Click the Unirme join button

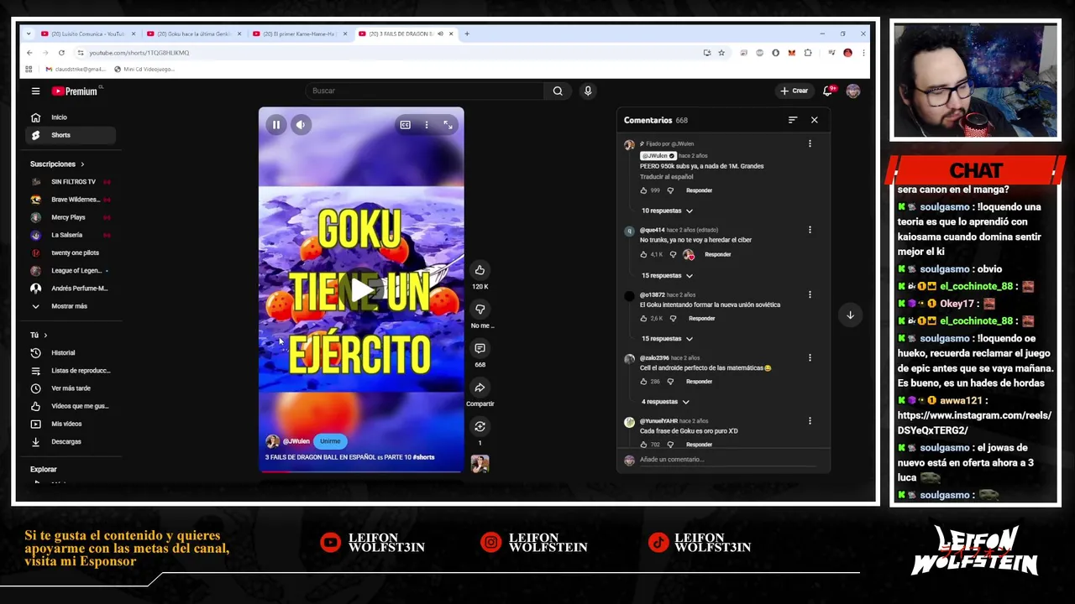330,441
